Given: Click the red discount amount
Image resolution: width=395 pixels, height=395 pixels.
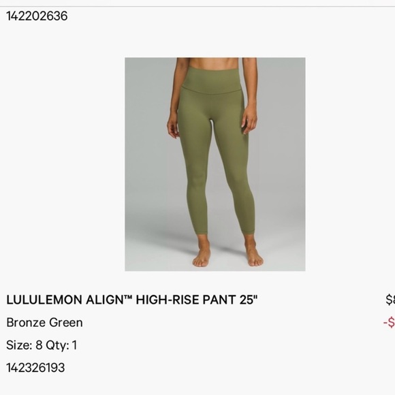Looking at the screenshot, I should pos(389,322).
